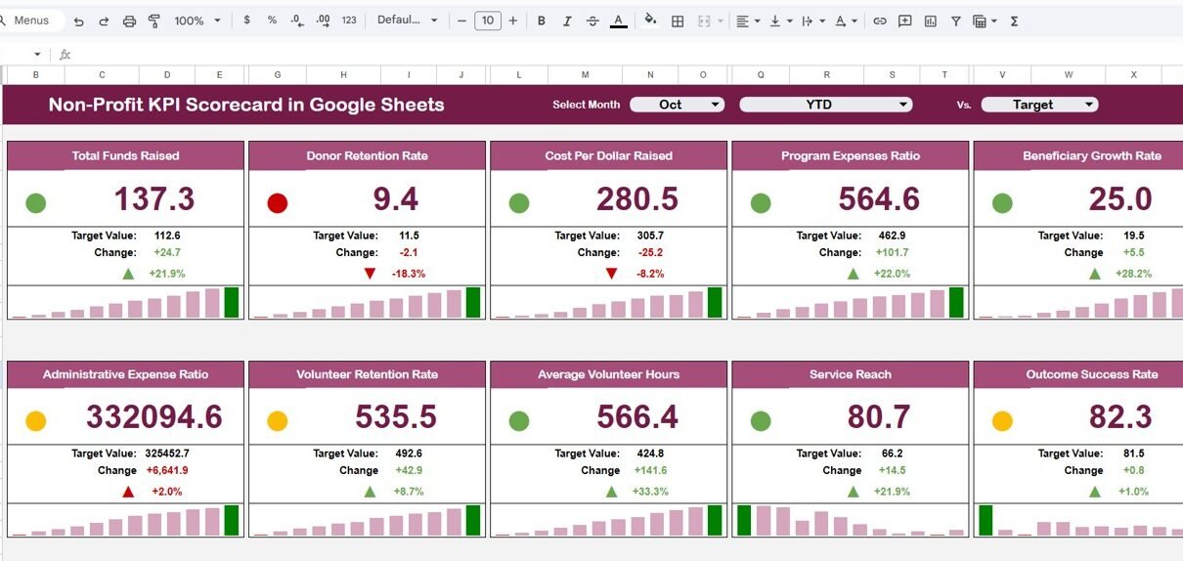This screenshot has width=1183, height=561.
Task: Click the Undo icon in toolbar
Action: [x=78, y=21]
